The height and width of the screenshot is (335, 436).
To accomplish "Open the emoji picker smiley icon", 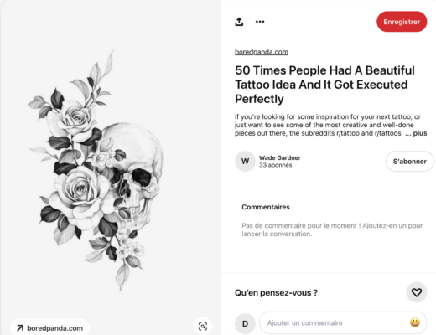I will [x=415, y=322].
